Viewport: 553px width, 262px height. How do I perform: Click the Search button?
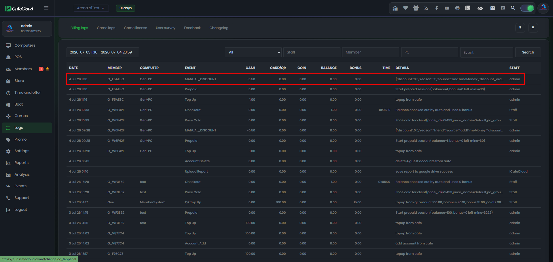pyautogui.click(x=528, y=52)
